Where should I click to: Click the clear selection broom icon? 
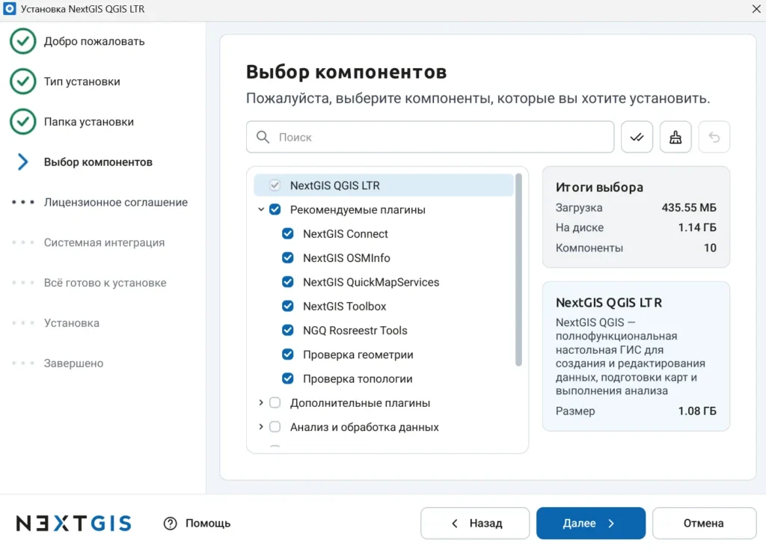pyautogui.click(x=675, y=138)
